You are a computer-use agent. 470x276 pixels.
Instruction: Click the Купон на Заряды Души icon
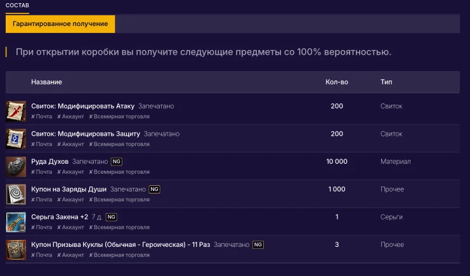point(16,194)
